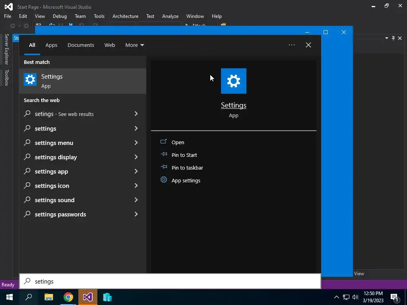Click Pin to Start

184,155
